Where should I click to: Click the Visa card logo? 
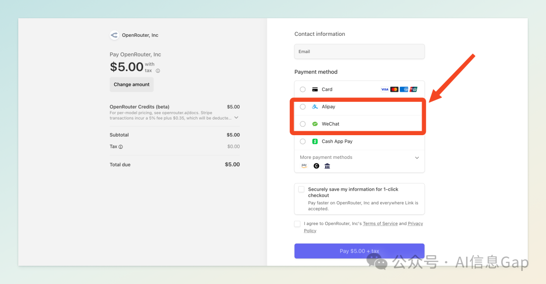pyautogui.click(x=384, y=89)
